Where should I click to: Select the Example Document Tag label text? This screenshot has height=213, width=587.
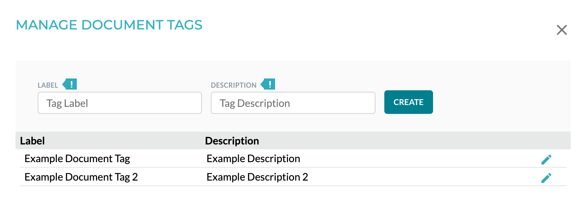coord(77,159)
